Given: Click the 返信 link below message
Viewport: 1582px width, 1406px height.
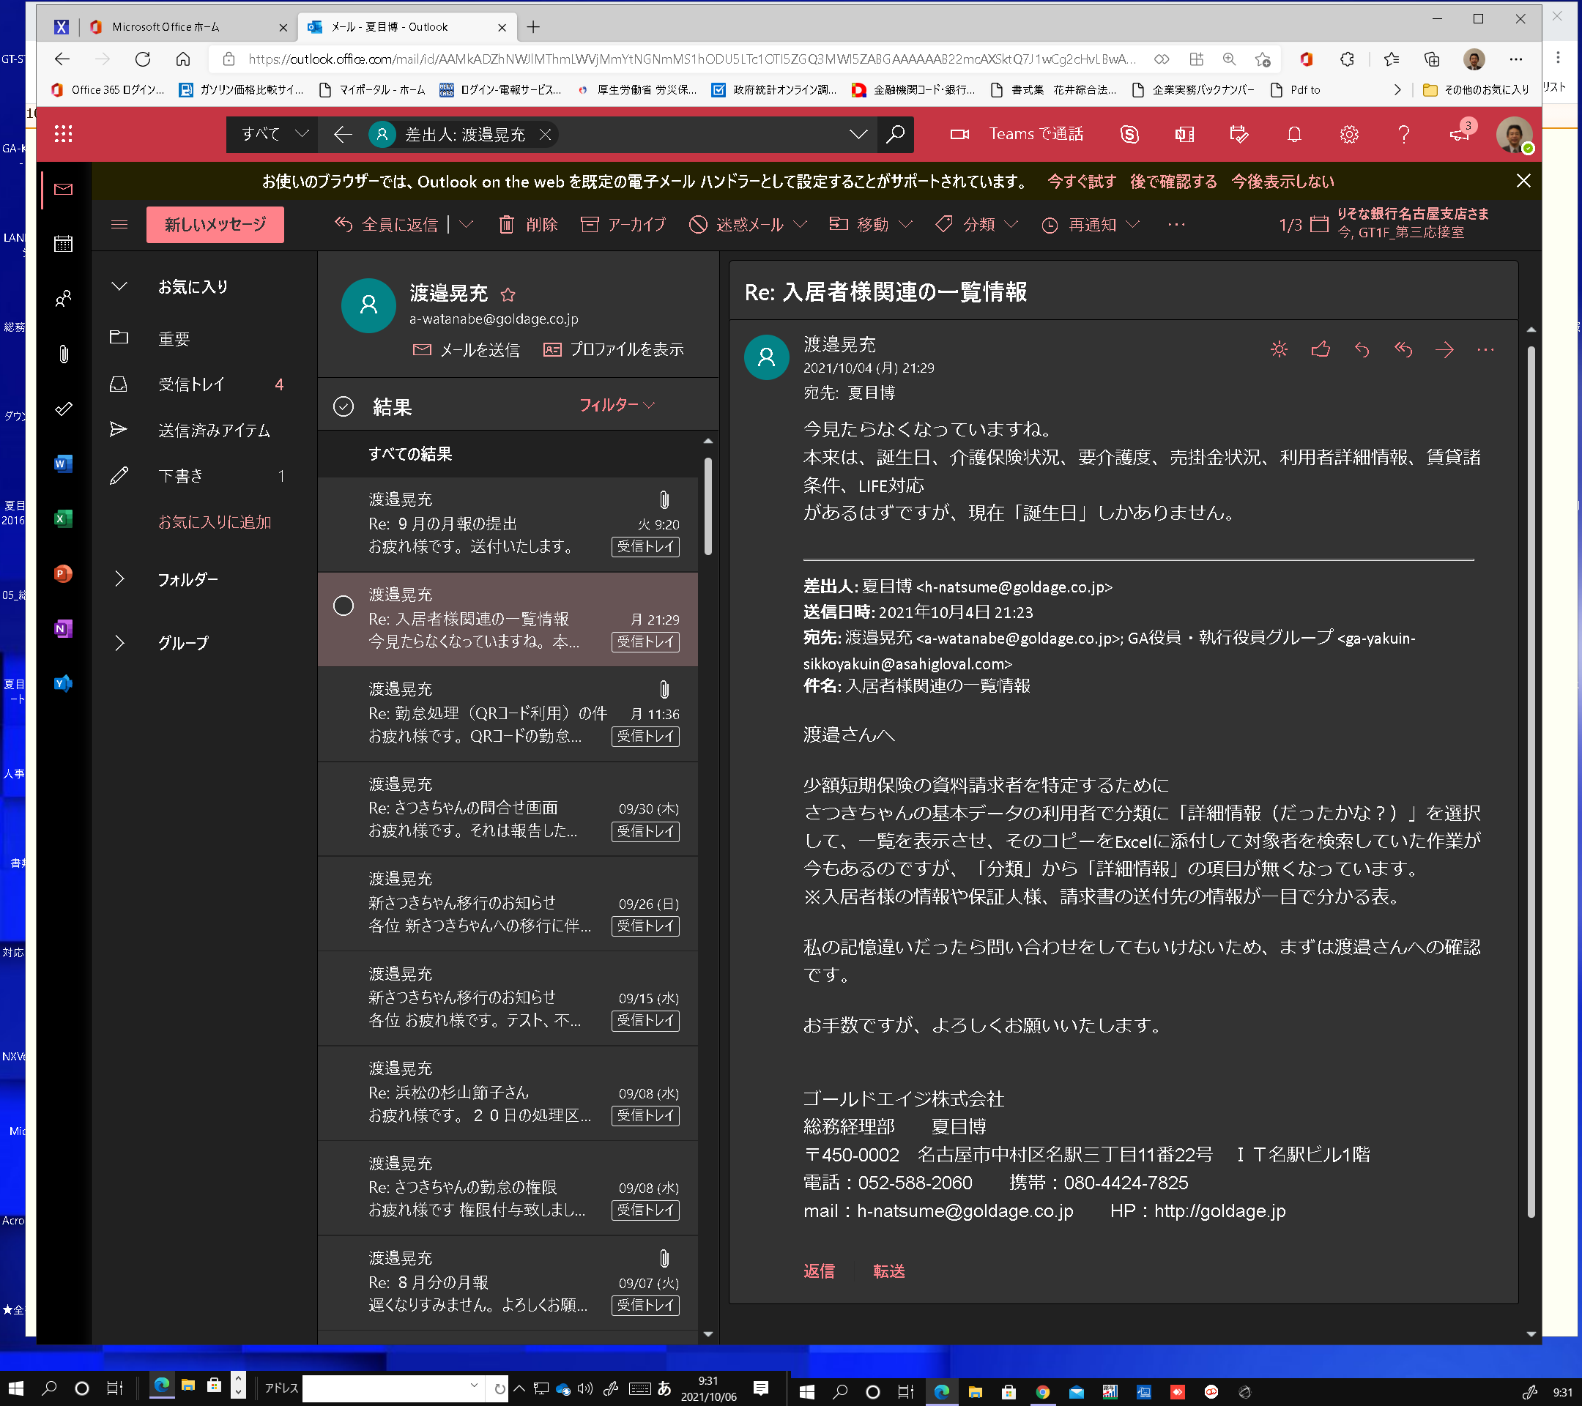Looking at the screenshot, I should tap(819, 1271).
